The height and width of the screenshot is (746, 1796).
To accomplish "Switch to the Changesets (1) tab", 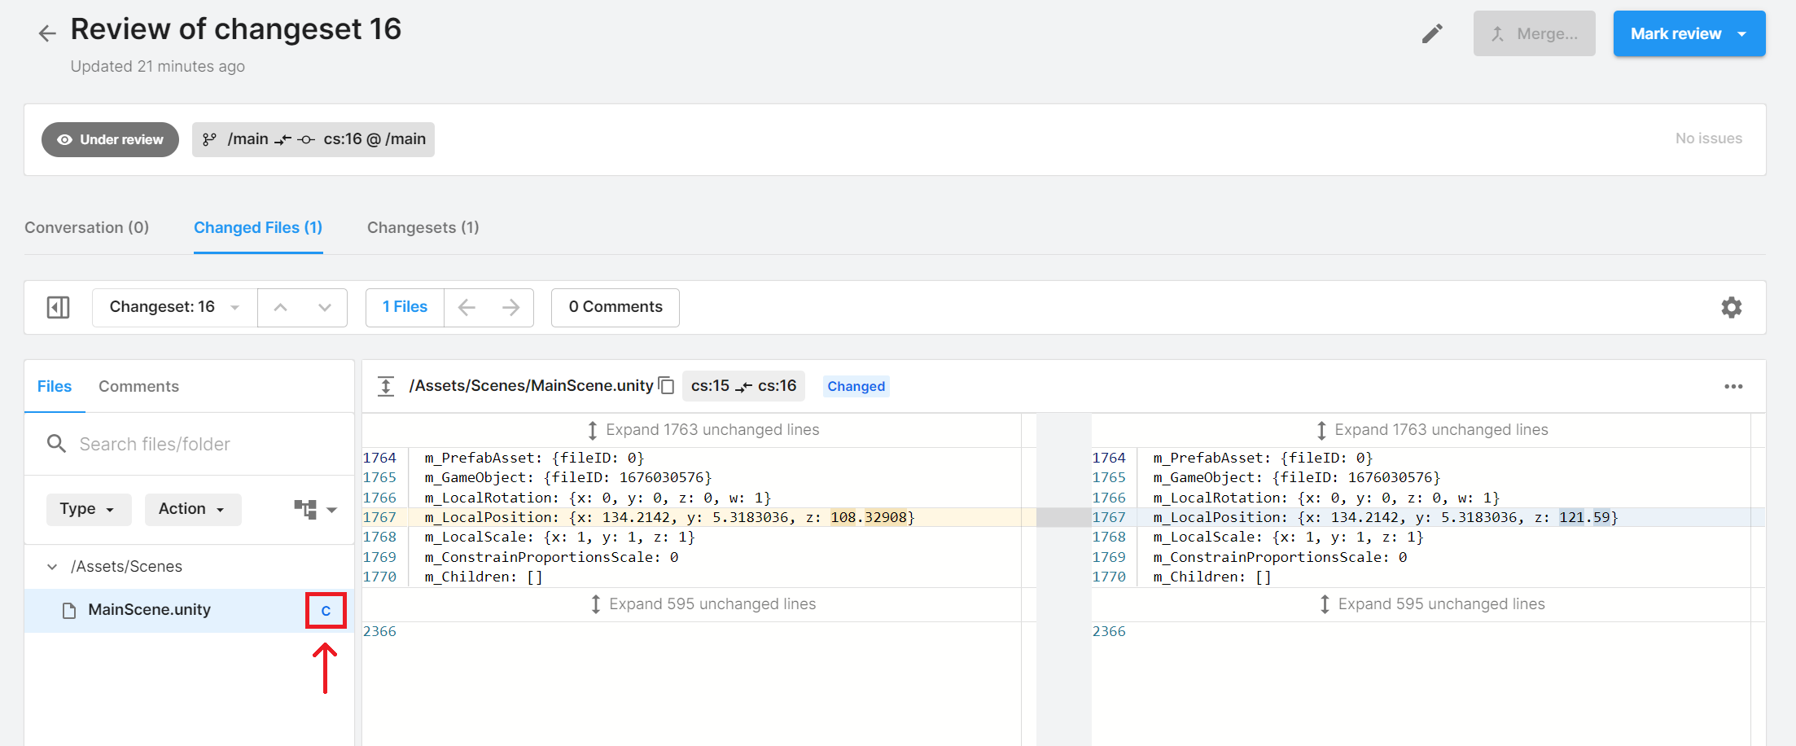I will point(423,228).
